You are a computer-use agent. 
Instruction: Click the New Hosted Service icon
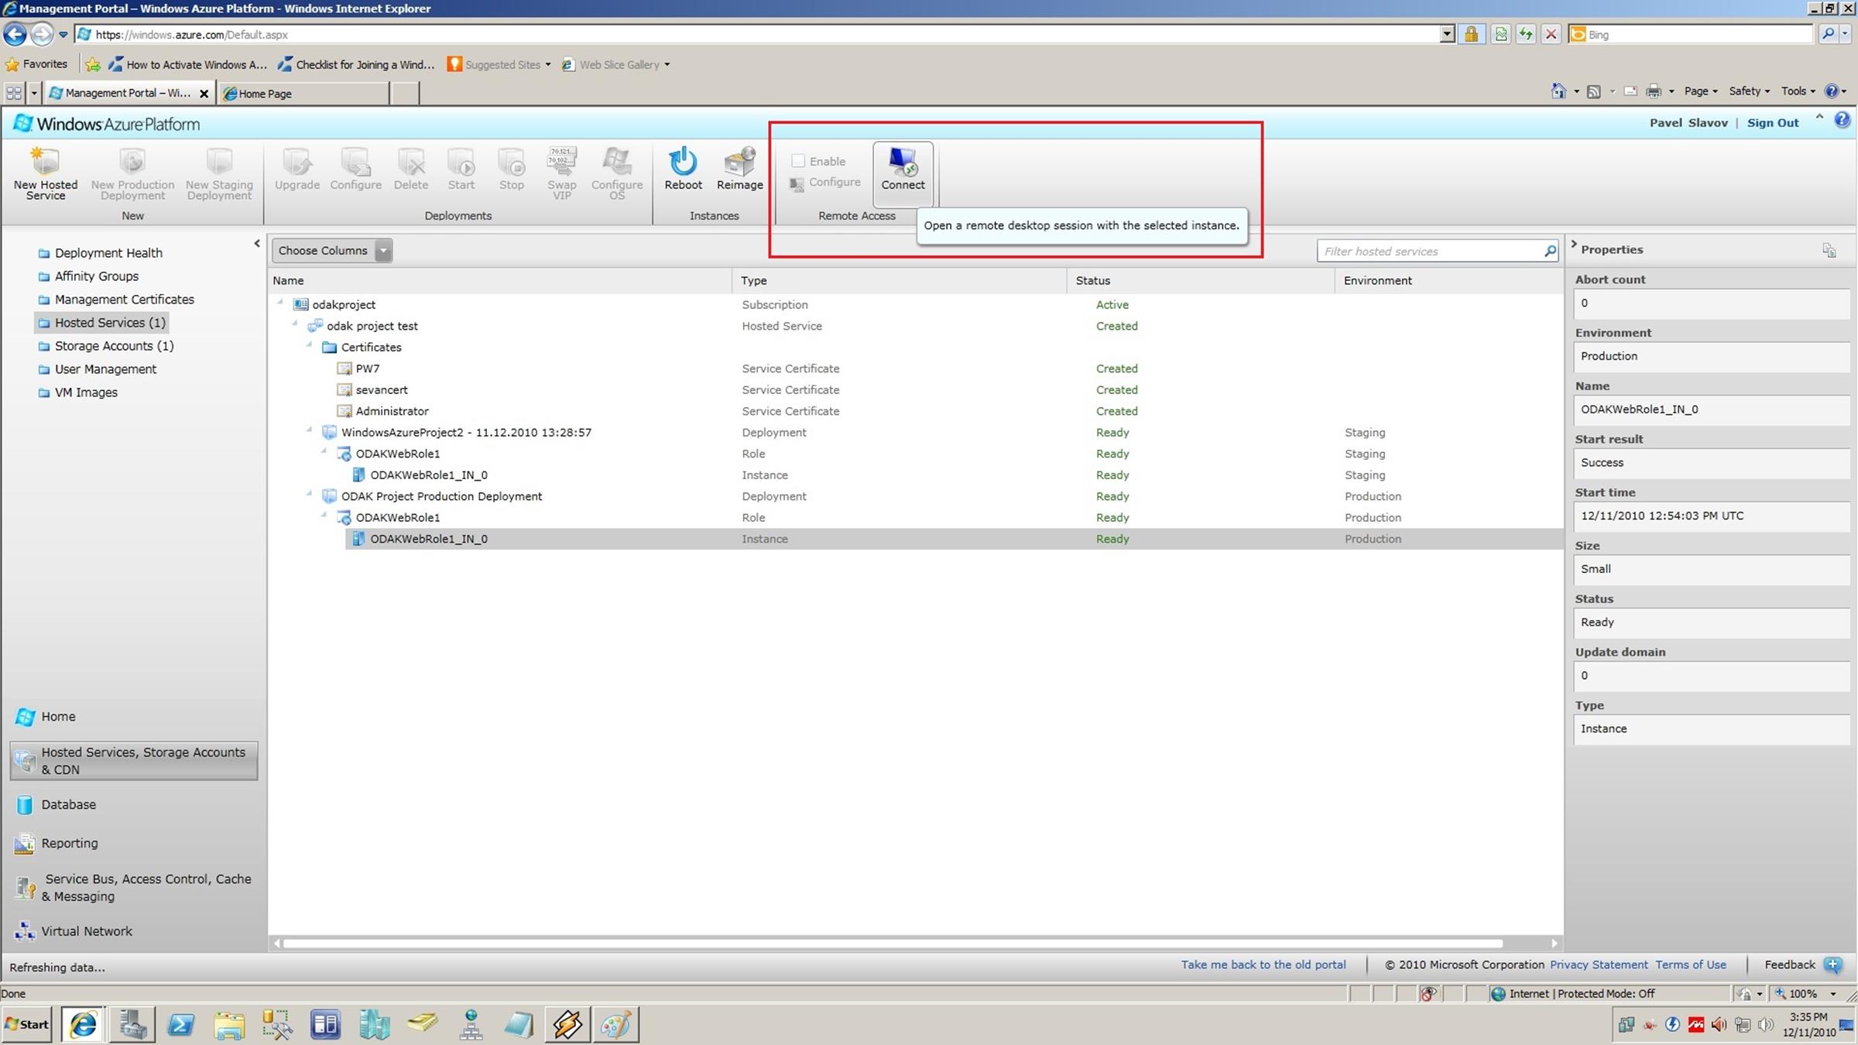pyautogui.click(x=45, y=161)
